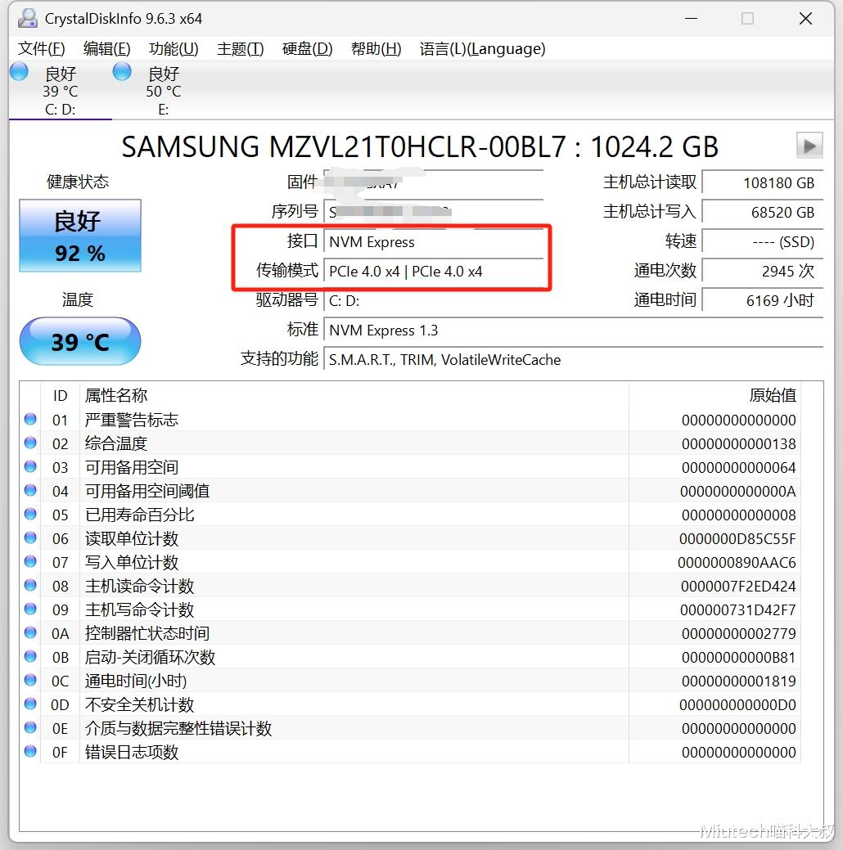Click the status orb for row 0D
Screen dimensions: 843x850
(x=30, y=704)
